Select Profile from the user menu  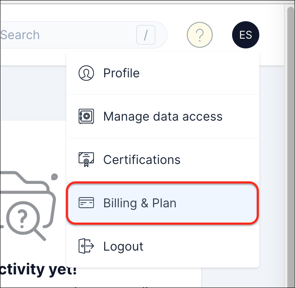pos(122,73)
